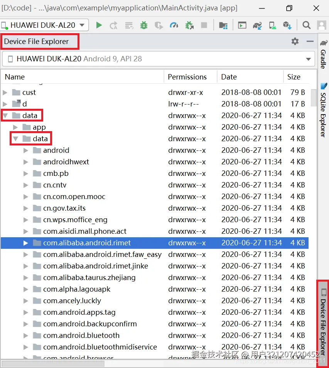The image size is (329, 368).
Task: Open the SQLite Explorer side tab
Action: 323,110
